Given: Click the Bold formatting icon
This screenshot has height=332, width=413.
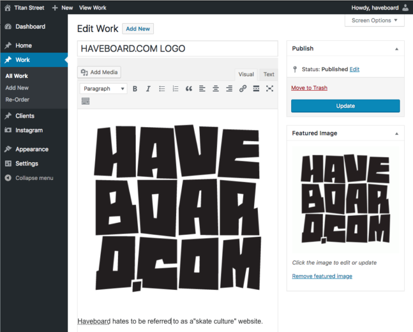Looking at the screenshot, I should tap(135, 89).
